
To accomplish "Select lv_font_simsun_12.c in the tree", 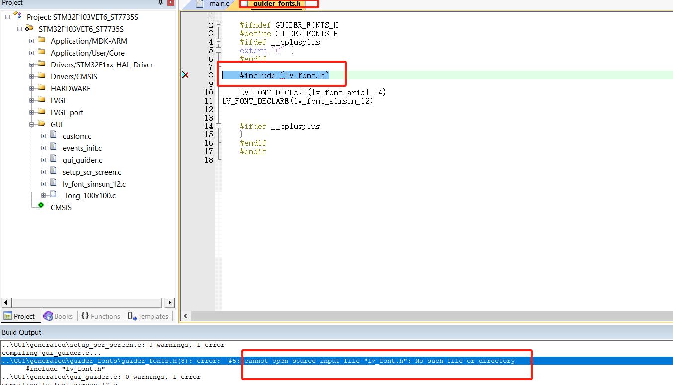I will pyautogui.click(x=94, y=184).
